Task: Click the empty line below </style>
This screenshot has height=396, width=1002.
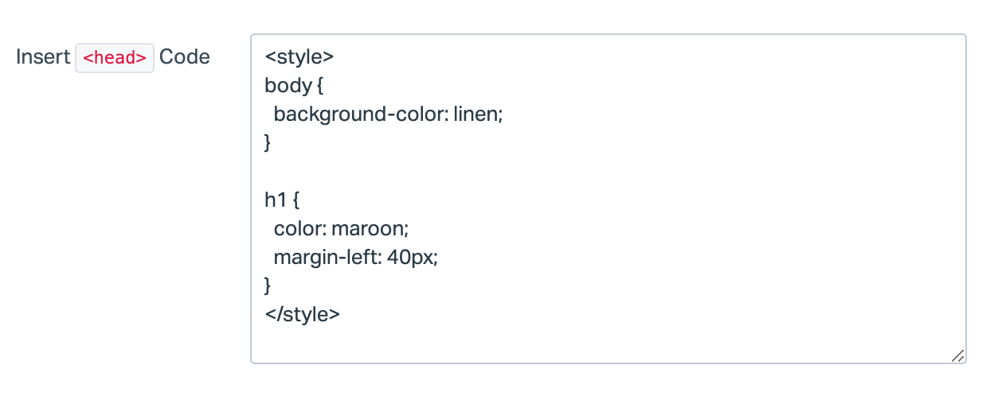Action: [x=398, y=342]
